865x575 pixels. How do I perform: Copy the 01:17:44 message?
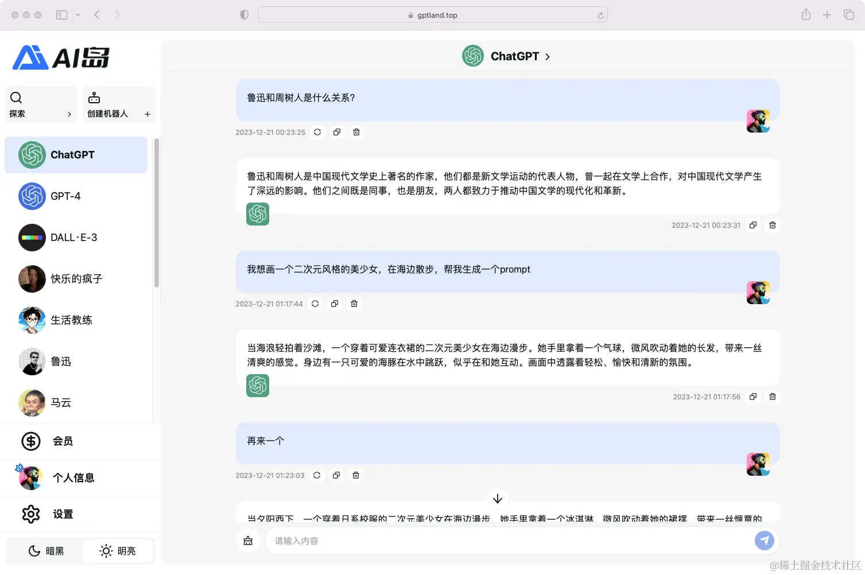click(335, 304)
